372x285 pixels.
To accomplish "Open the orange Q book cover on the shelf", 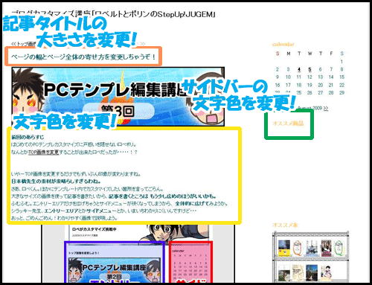I will pyautogui.click(x=297, y=248).
